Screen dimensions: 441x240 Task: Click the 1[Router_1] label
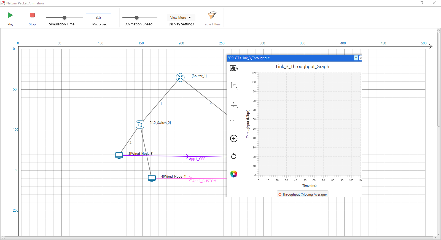198,76
